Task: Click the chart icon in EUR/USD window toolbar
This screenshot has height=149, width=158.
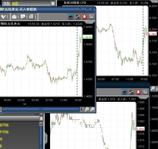Action: coord(78,17)
